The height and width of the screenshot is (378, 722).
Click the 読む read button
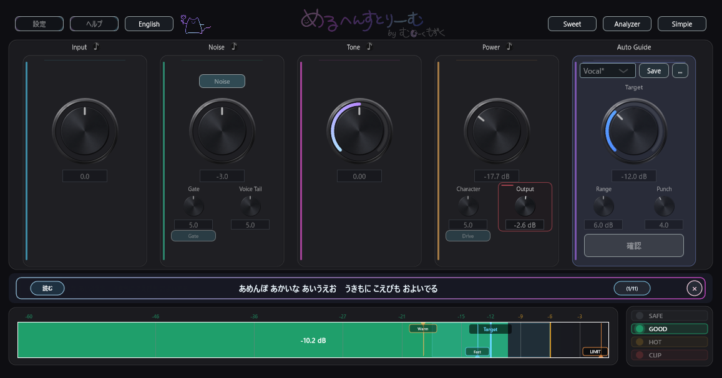point(47,288)
